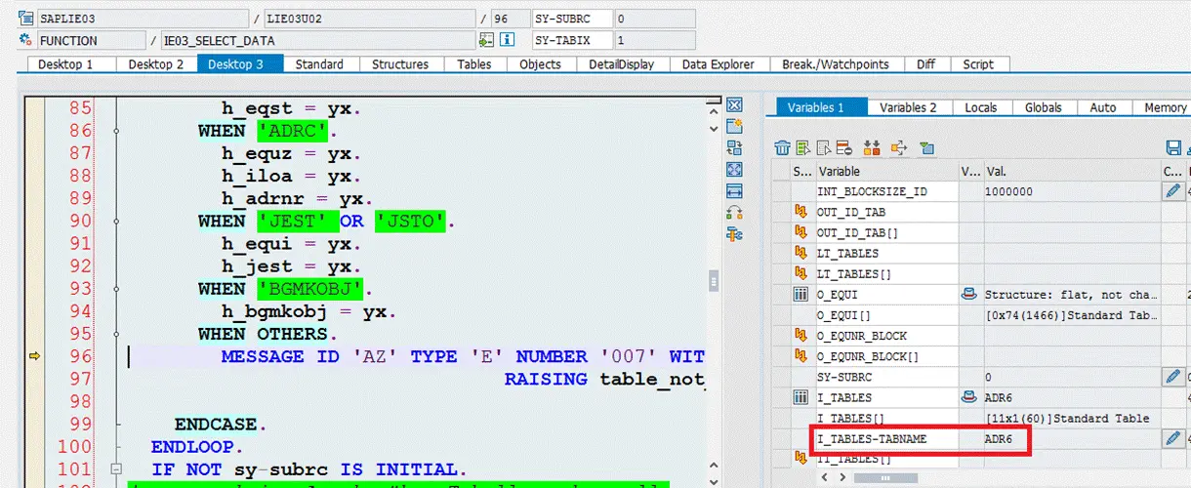Image resolution: width=1191 pixels, height=488 pixels.
Task: Click the pencil icon in INT_BLOCKSIZE_ID row
Action: coord(1173,192)
